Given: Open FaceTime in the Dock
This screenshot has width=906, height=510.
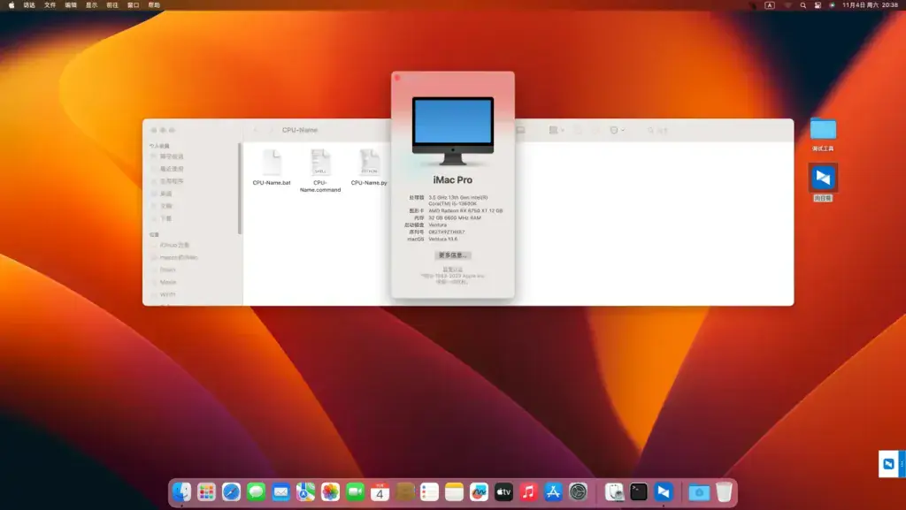Looking at the screenshot, I should 356,492.
